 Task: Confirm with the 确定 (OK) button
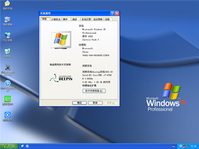(x=80, y=103)
